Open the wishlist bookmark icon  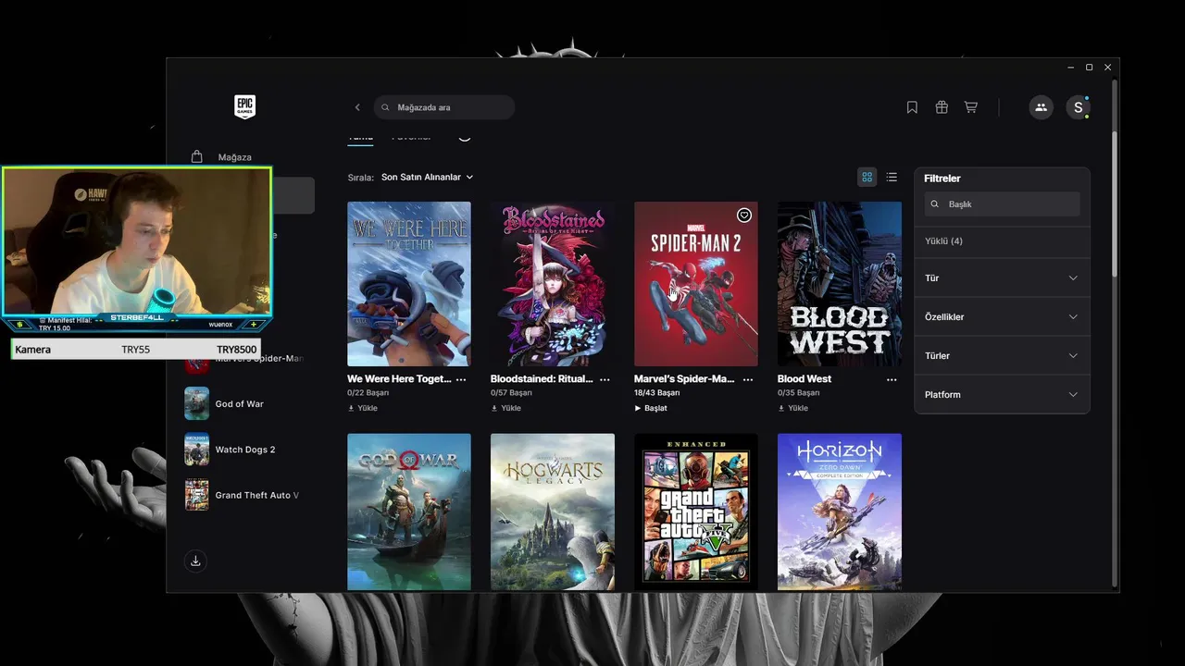[912, 107]
